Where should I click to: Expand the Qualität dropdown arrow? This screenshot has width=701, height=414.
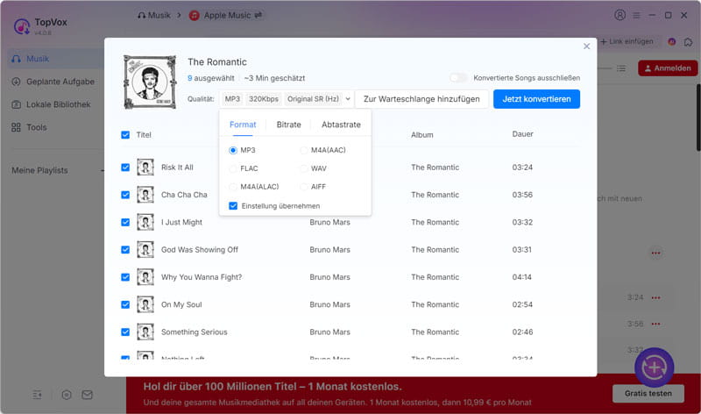348,99
